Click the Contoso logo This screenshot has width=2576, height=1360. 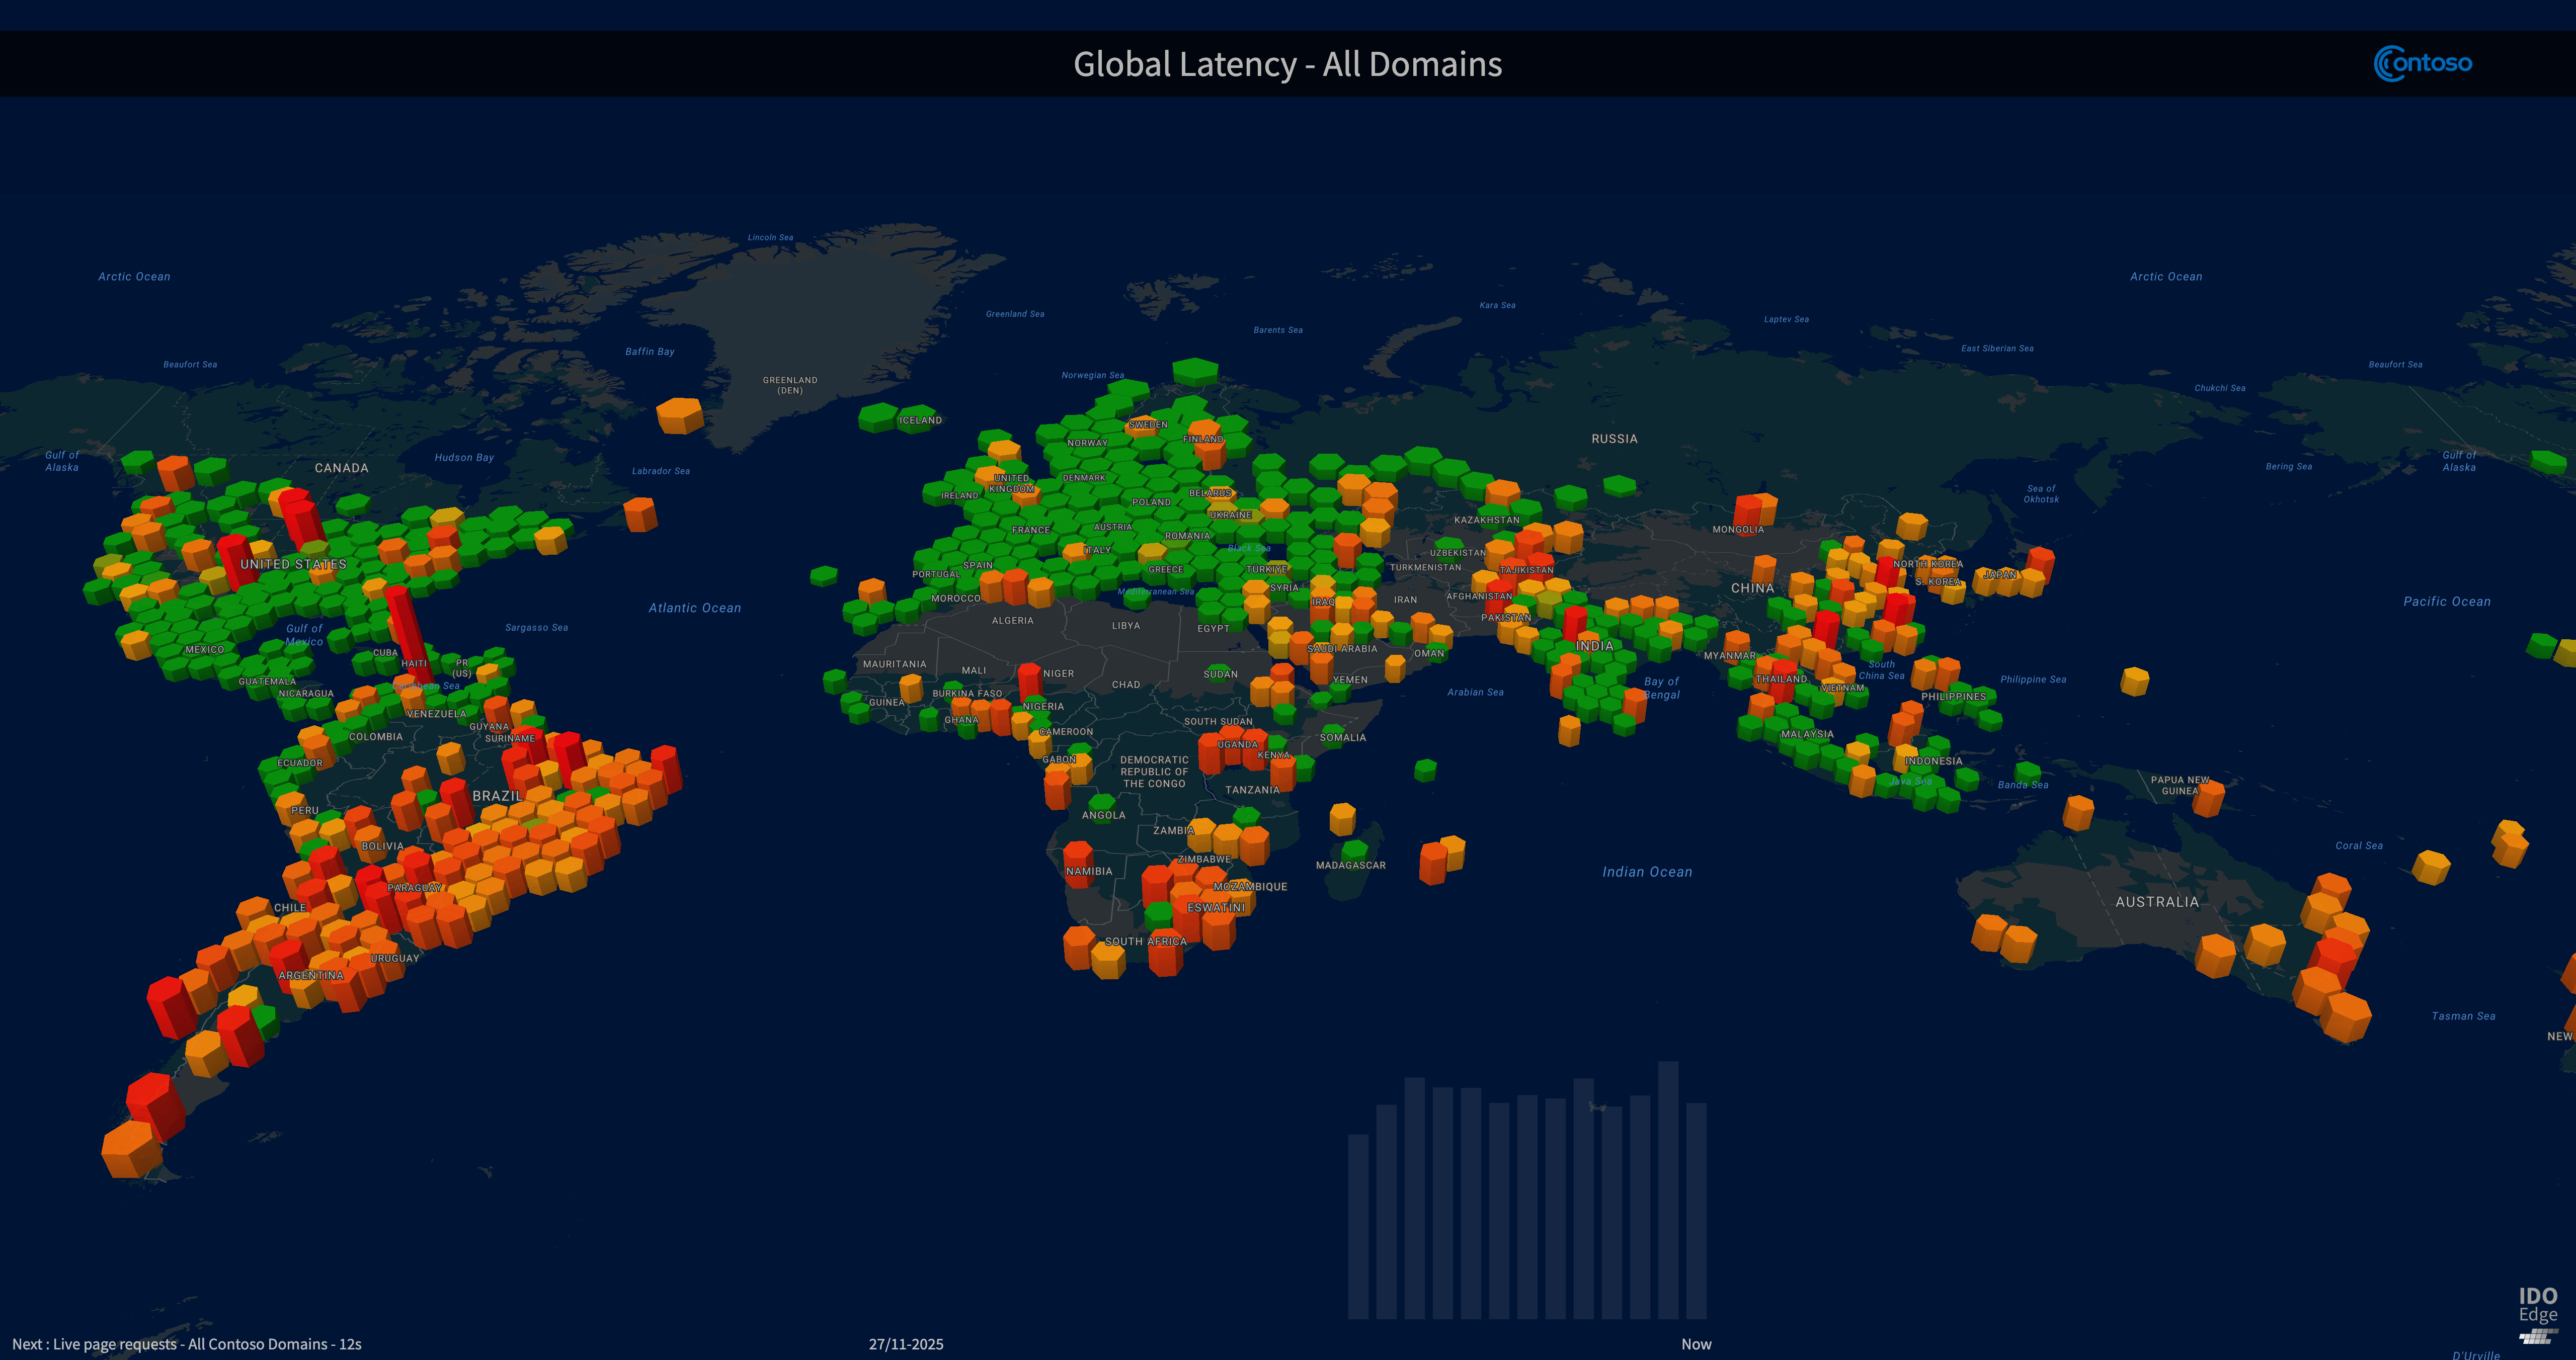coord(2422,64)
